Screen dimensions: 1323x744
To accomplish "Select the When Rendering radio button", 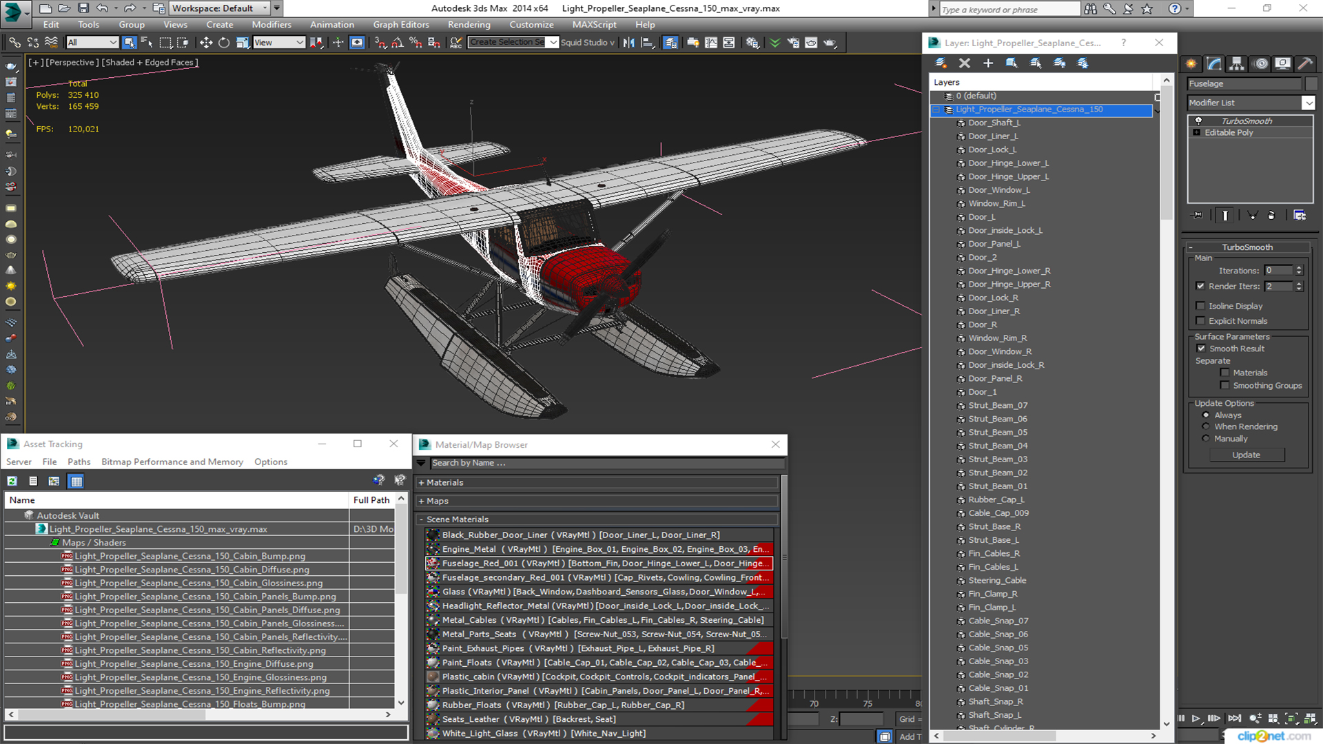I will pyautogui.click(x=1206, y=426).
